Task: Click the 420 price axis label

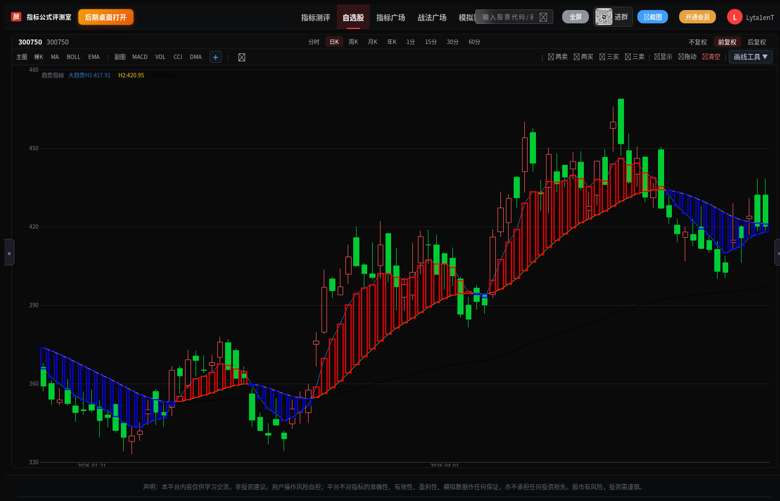Action: [34, 227]
